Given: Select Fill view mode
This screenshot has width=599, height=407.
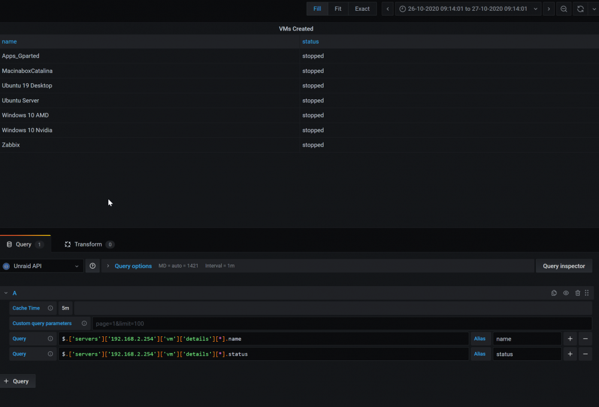Looking at the screenshot, I should 317,9.
